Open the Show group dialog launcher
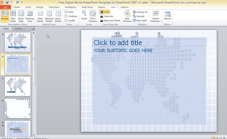This screenshot has width=227, height=139. 77,24
